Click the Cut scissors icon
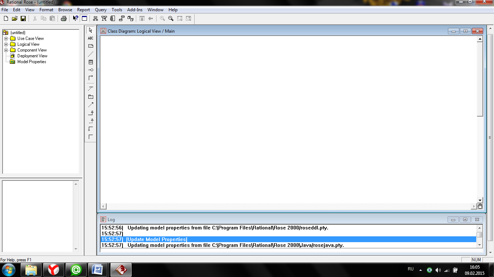The image size is (494, 277). (35, 19)
